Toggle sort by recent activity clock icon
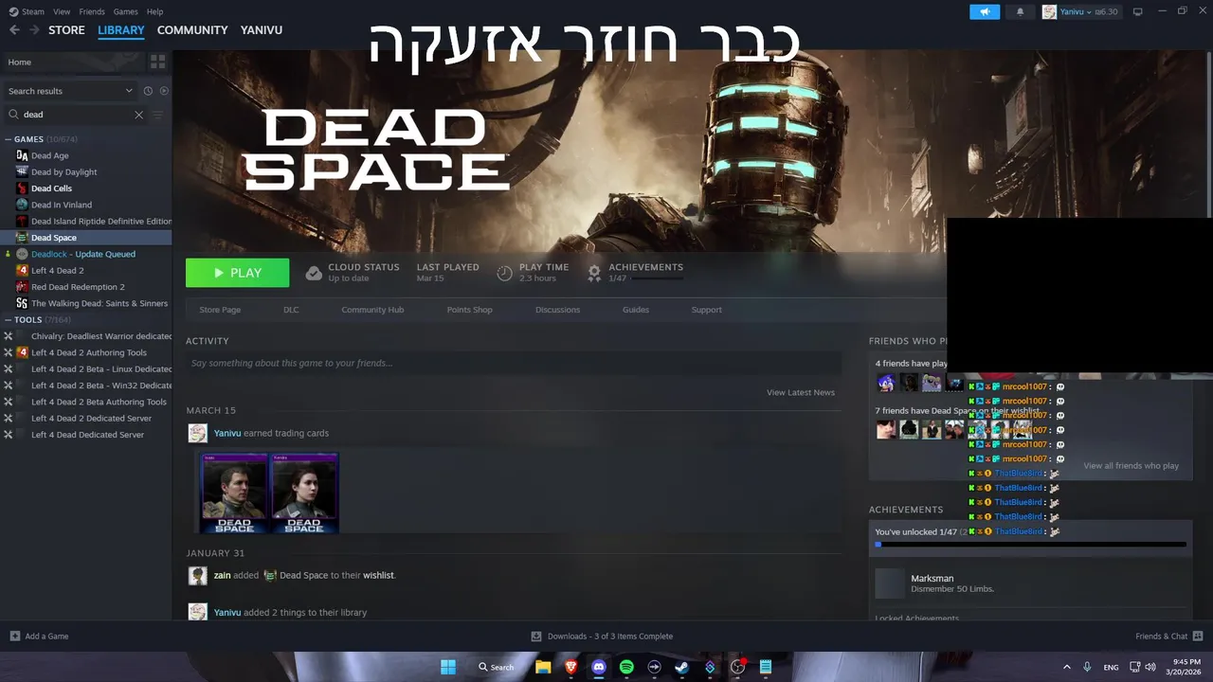1213x682 pixels. [x=148, y=91]
